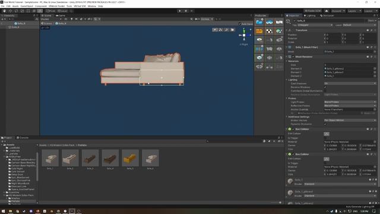Toggle the object active checkbox beside the name
Image resolution: width=380 pixels, height=214 pixels.
click(294, 21)
